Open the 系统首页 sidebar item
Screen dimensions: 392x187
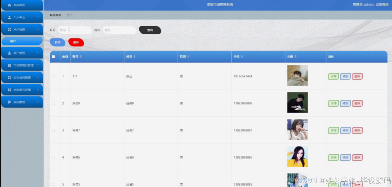click(x=22, y=5)
